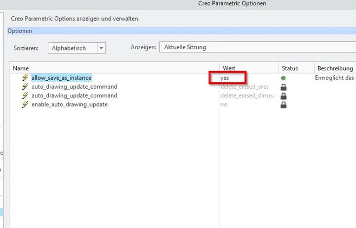Click the no value of enable_auto_drawing_update
Viewport: 356px width, 228px height.
pyautogui.click(x=224, y=105)
